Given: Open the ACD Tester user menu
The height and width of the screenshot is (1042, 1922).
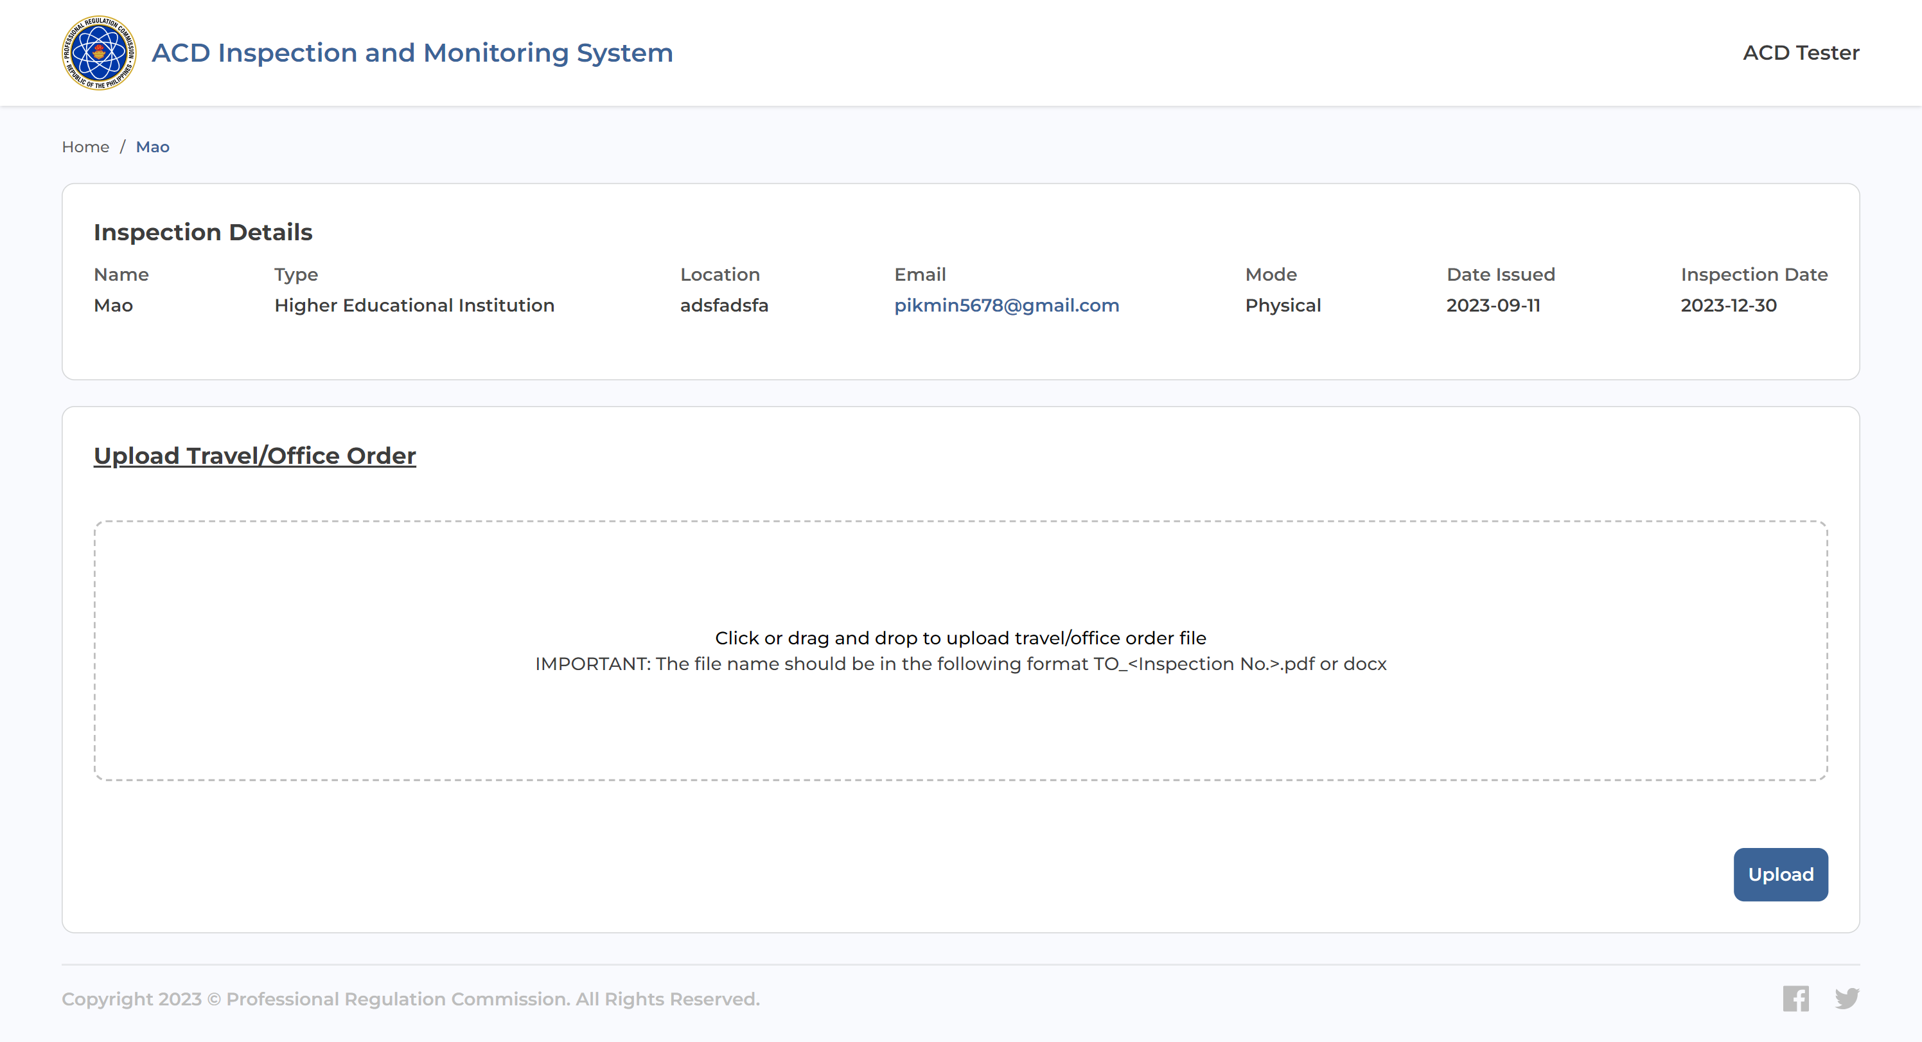Looking at the screenshot, I should (x=1801, y=53).
